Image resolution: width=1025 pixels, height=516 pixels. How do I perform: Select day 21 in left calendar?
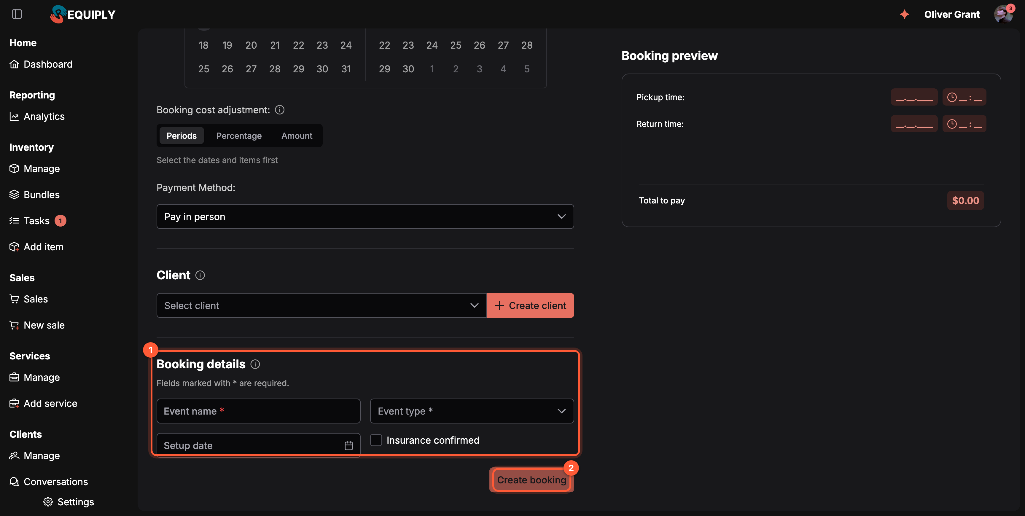tap(275, 45)
